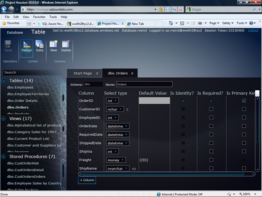The image size is (262, 197).
Task: Open the File menu
Action: click(x=7, y=17)
